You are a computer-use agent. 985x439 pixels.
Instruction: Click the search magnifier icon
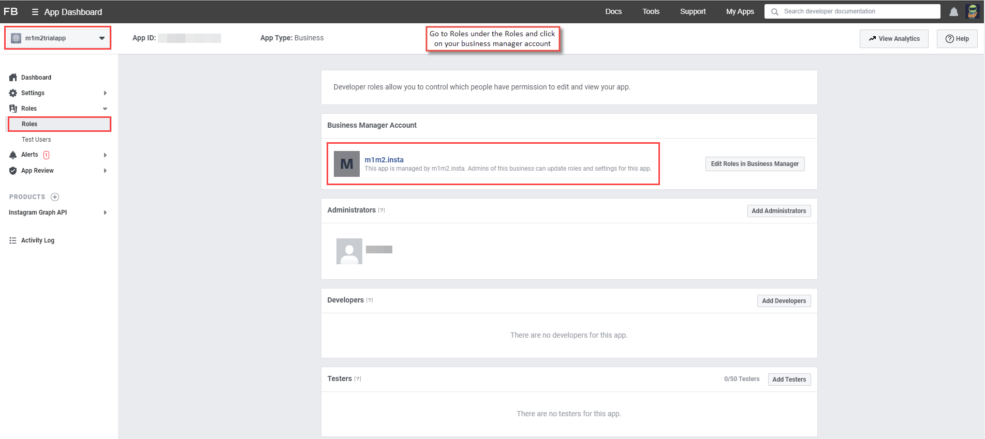774,11
